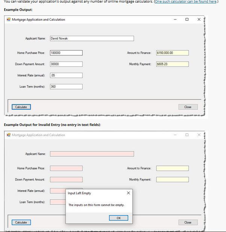Dismiss the Input Left Empty dialog with X
The height and width of the screenshot is (232, 226).
128,193
